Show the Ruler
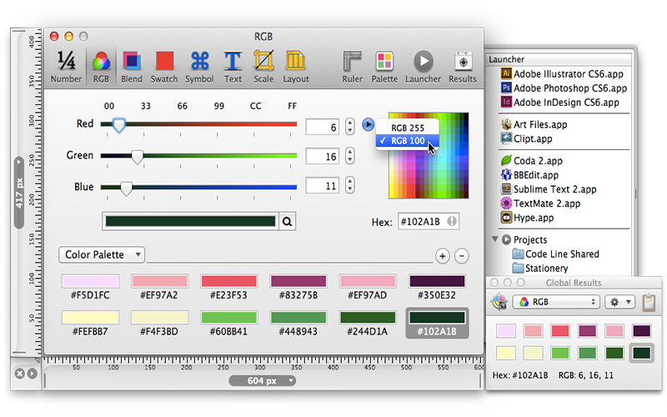Image resolution: width=667 pixels, height=417 pixels. (x=352, y=67)
